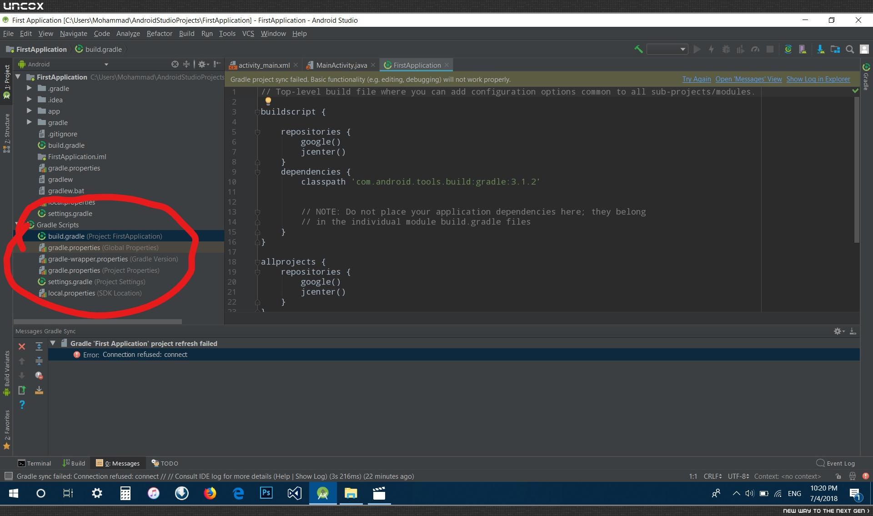Screen dimensions: 873x516
Task: Expand the gradle folder node
Action: [x=29, y=122]
